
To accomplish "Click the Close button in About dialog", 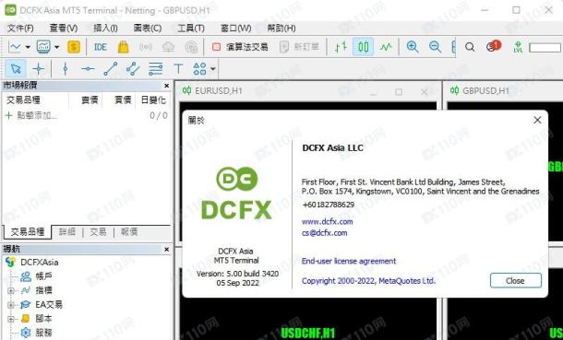I will tap(516, 280).
